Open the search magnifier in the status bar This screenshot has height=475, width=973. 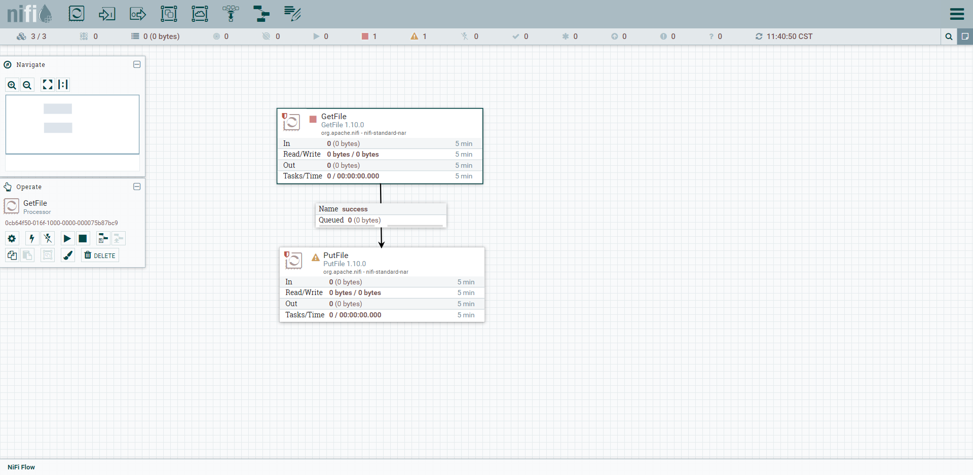coord(949,36)
